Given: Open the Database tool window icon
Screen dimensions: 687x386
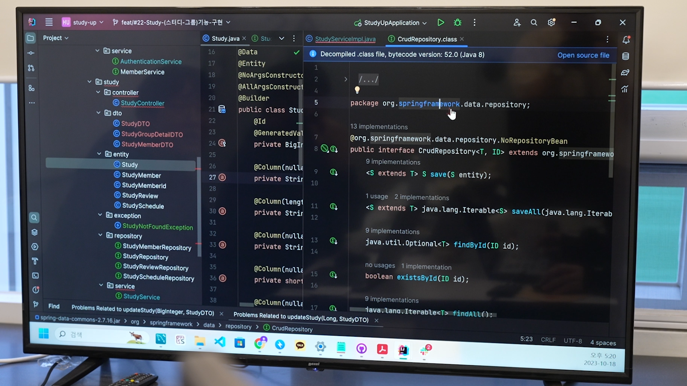Looking at the screenshot, I should pyautogui.click(x=625, y=56).
